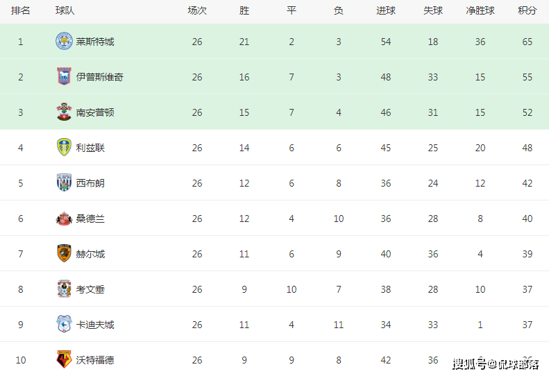Viewport: 549px width, 376px height.
Task: Open the 南安普顿 team name
Action: [95, 112]
